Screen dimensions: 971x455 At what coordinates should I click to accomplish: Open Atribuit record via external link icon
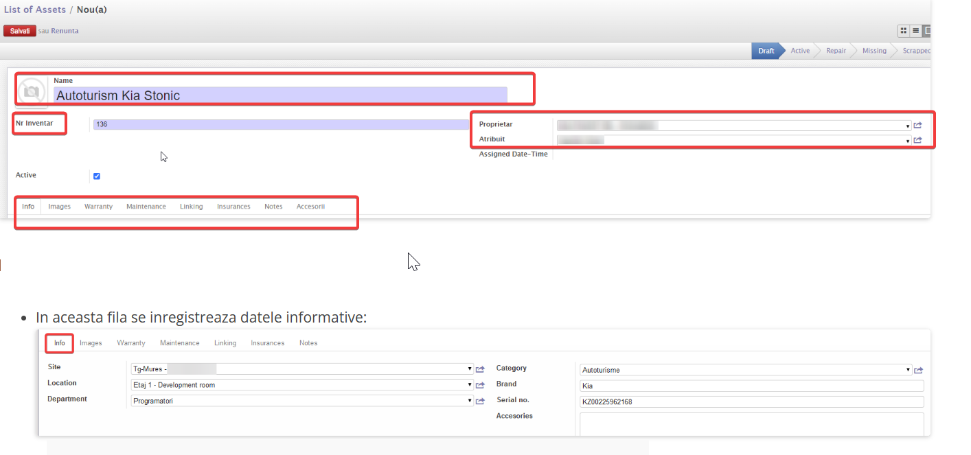click(918, 140)
